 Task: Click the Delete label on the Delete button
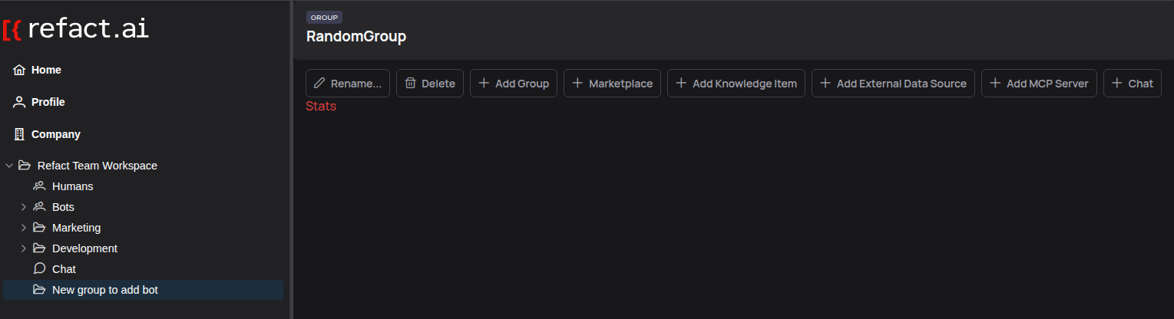tap(438, 84)
